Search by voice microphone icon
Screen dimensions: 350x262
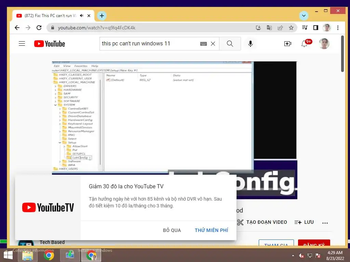click(251, 44)
